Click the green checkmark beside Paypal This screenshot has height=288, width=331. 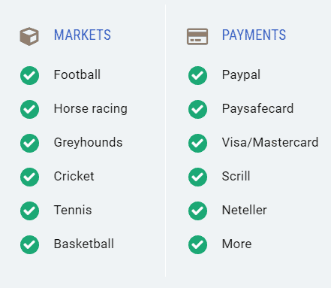tap(197, 75)
